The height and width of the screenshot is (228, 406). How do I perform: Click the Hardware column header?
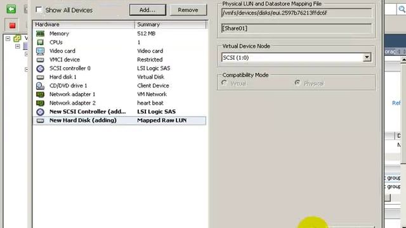click(84, 25)
